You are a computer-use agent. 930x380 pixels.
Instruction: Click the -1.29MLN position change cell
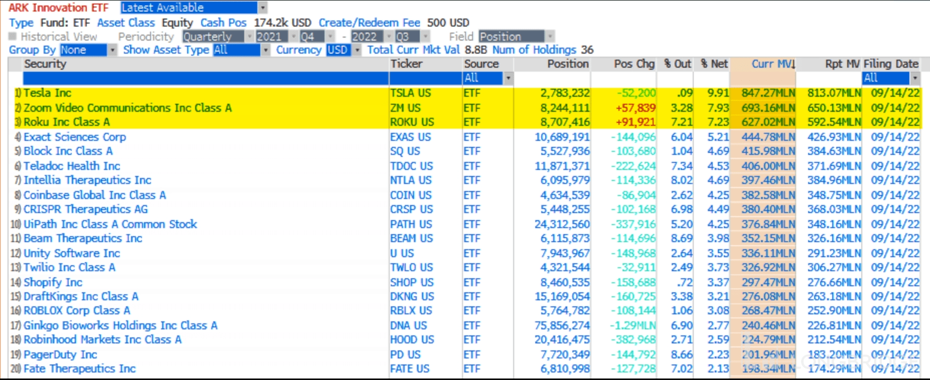pos(633,326)
